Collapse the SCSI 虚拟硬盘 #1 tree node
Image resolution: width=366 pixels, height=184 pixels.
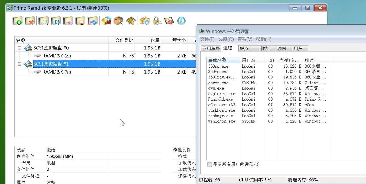[20, 64]
